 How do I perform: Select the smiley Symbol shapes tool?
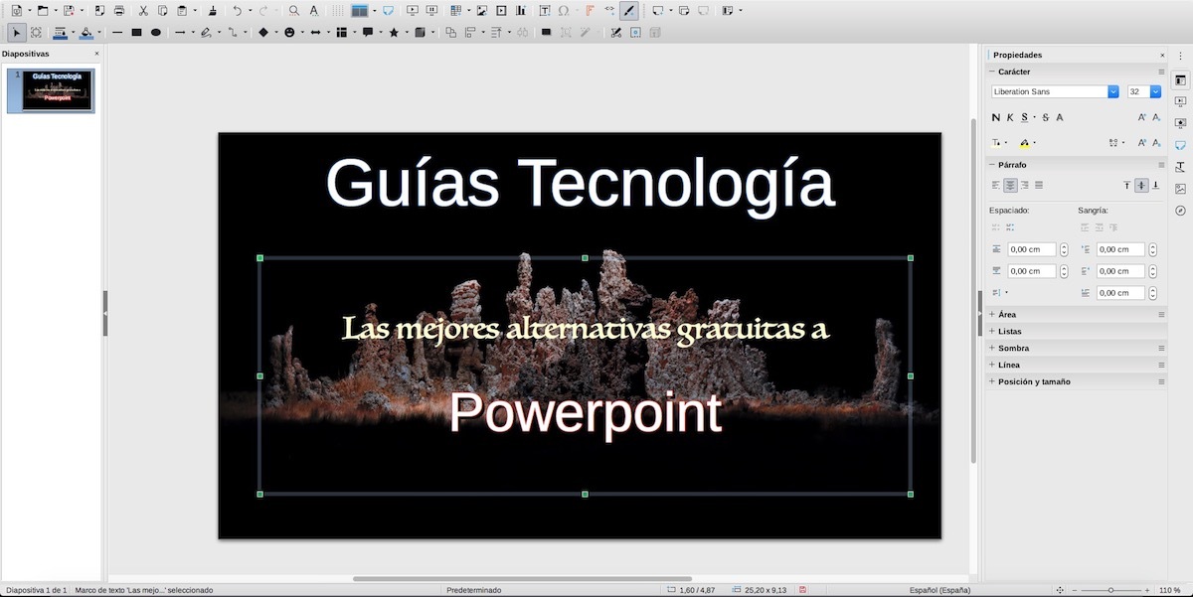tap(289, 33)
